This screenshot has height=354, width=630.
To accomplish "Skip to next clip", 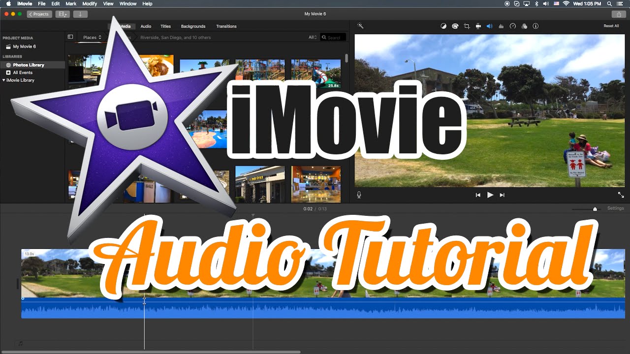I will point(502,195).
